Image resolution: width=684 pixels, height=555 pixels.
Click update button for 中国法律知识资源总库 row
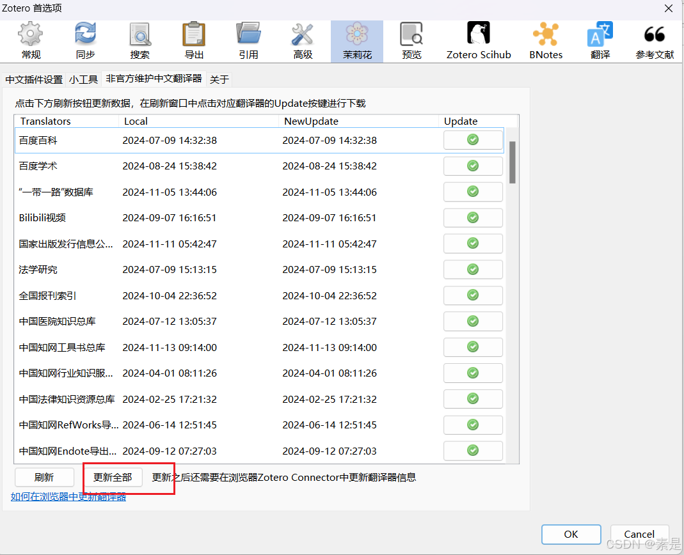click(x=473, y=399)
